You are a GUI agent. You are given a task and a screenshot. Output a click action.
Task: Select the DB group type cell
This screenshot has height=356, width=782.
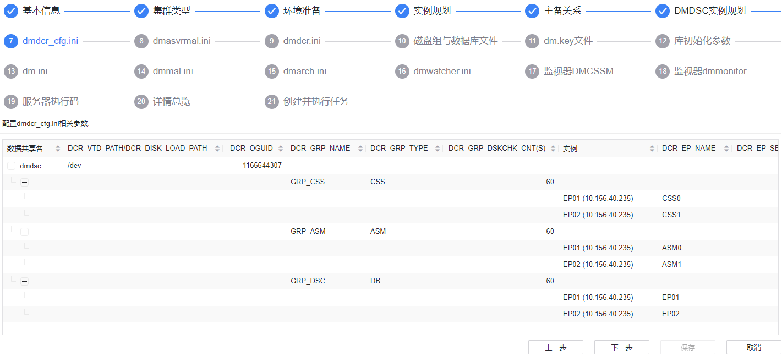tap(375, 281)
